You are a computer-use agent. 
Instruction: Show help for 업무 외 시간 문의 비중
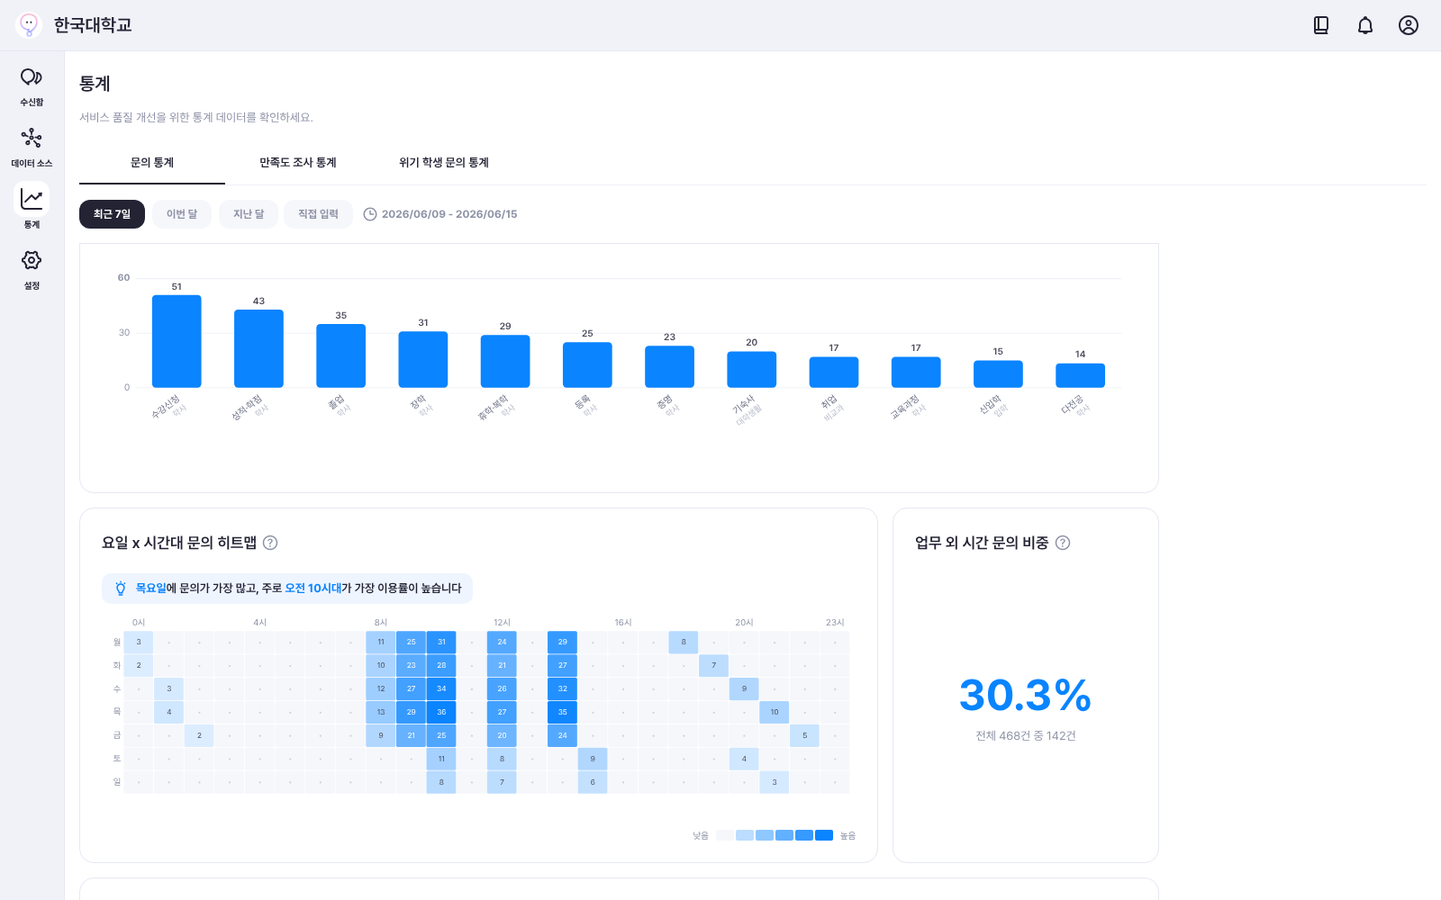pyautogui.click(x=1063, y=543)
